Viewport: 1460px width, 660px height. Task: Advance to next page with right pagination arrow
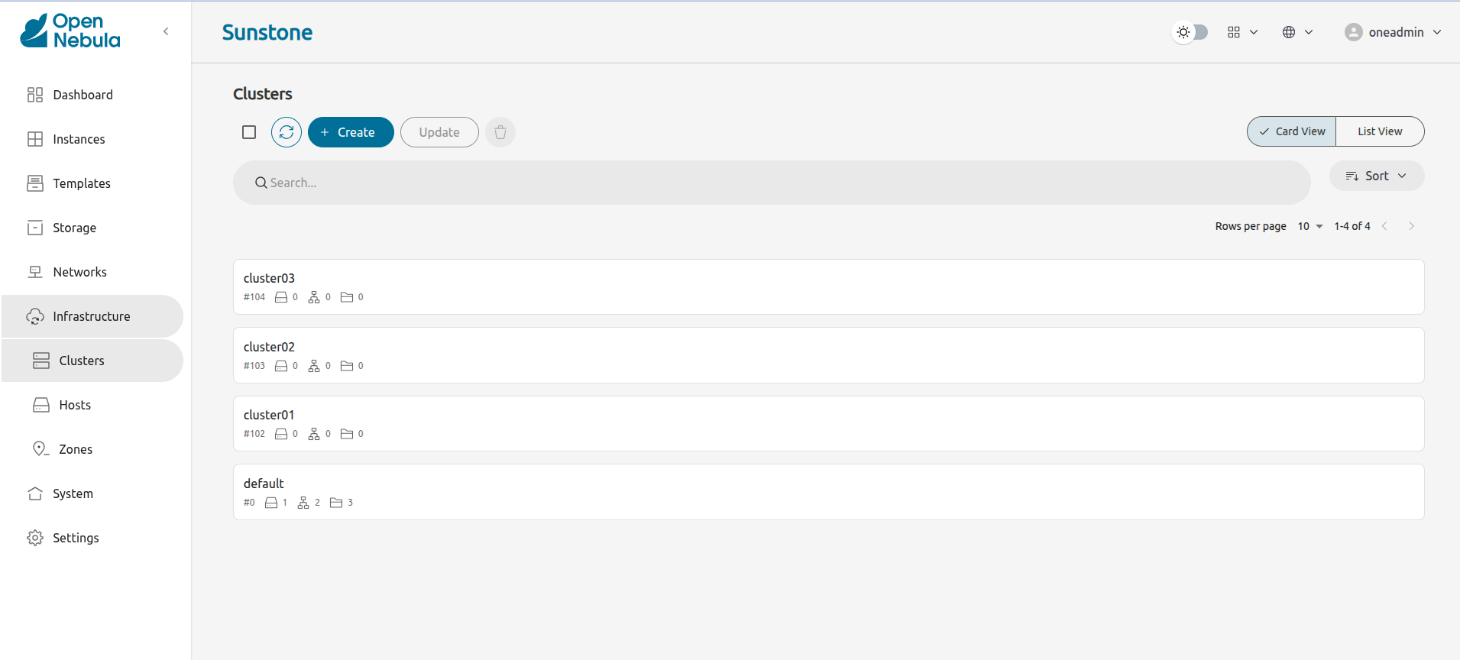tap(1410, 225)
